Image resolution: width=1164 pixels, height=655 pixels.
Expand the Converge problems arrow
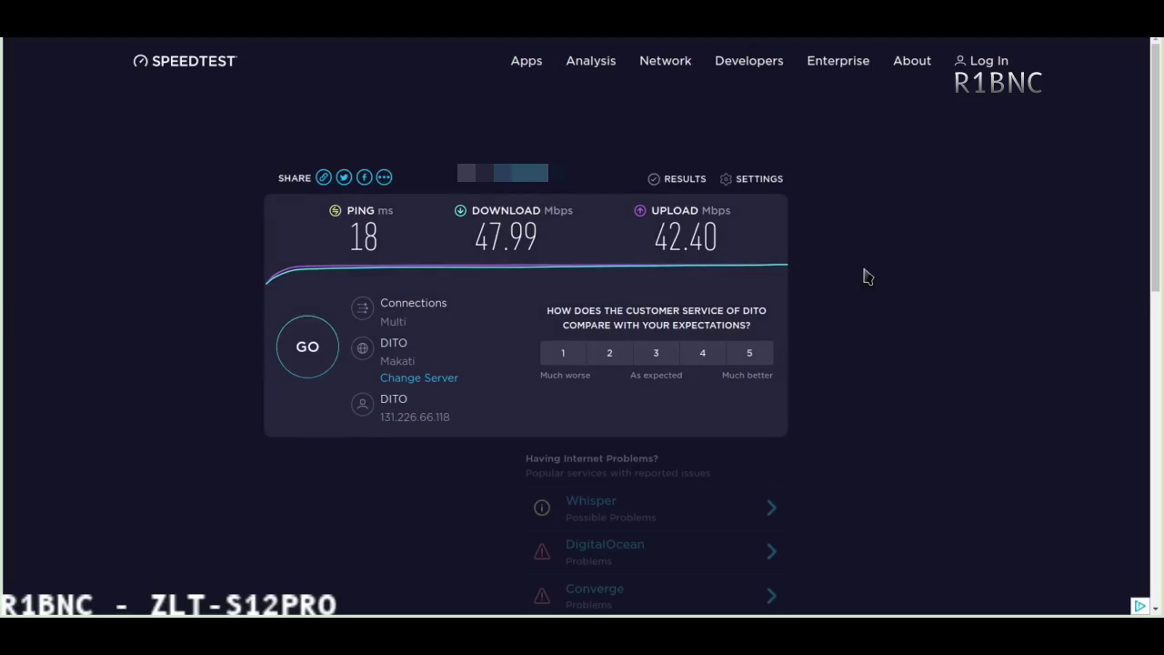pos(771,596)
